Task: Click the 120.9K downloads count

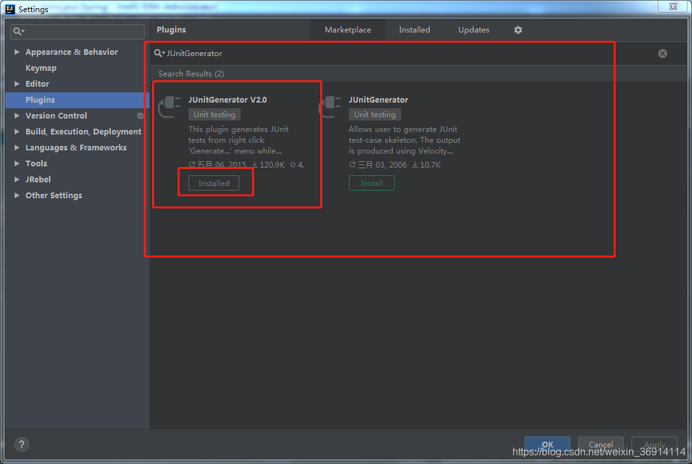Action: (269, 165)
